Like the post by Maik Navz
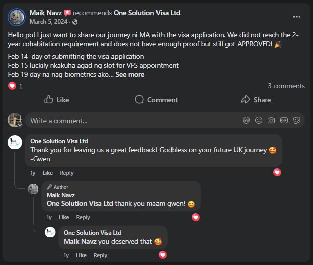313x265 pixels. click(x=56, y=100)
